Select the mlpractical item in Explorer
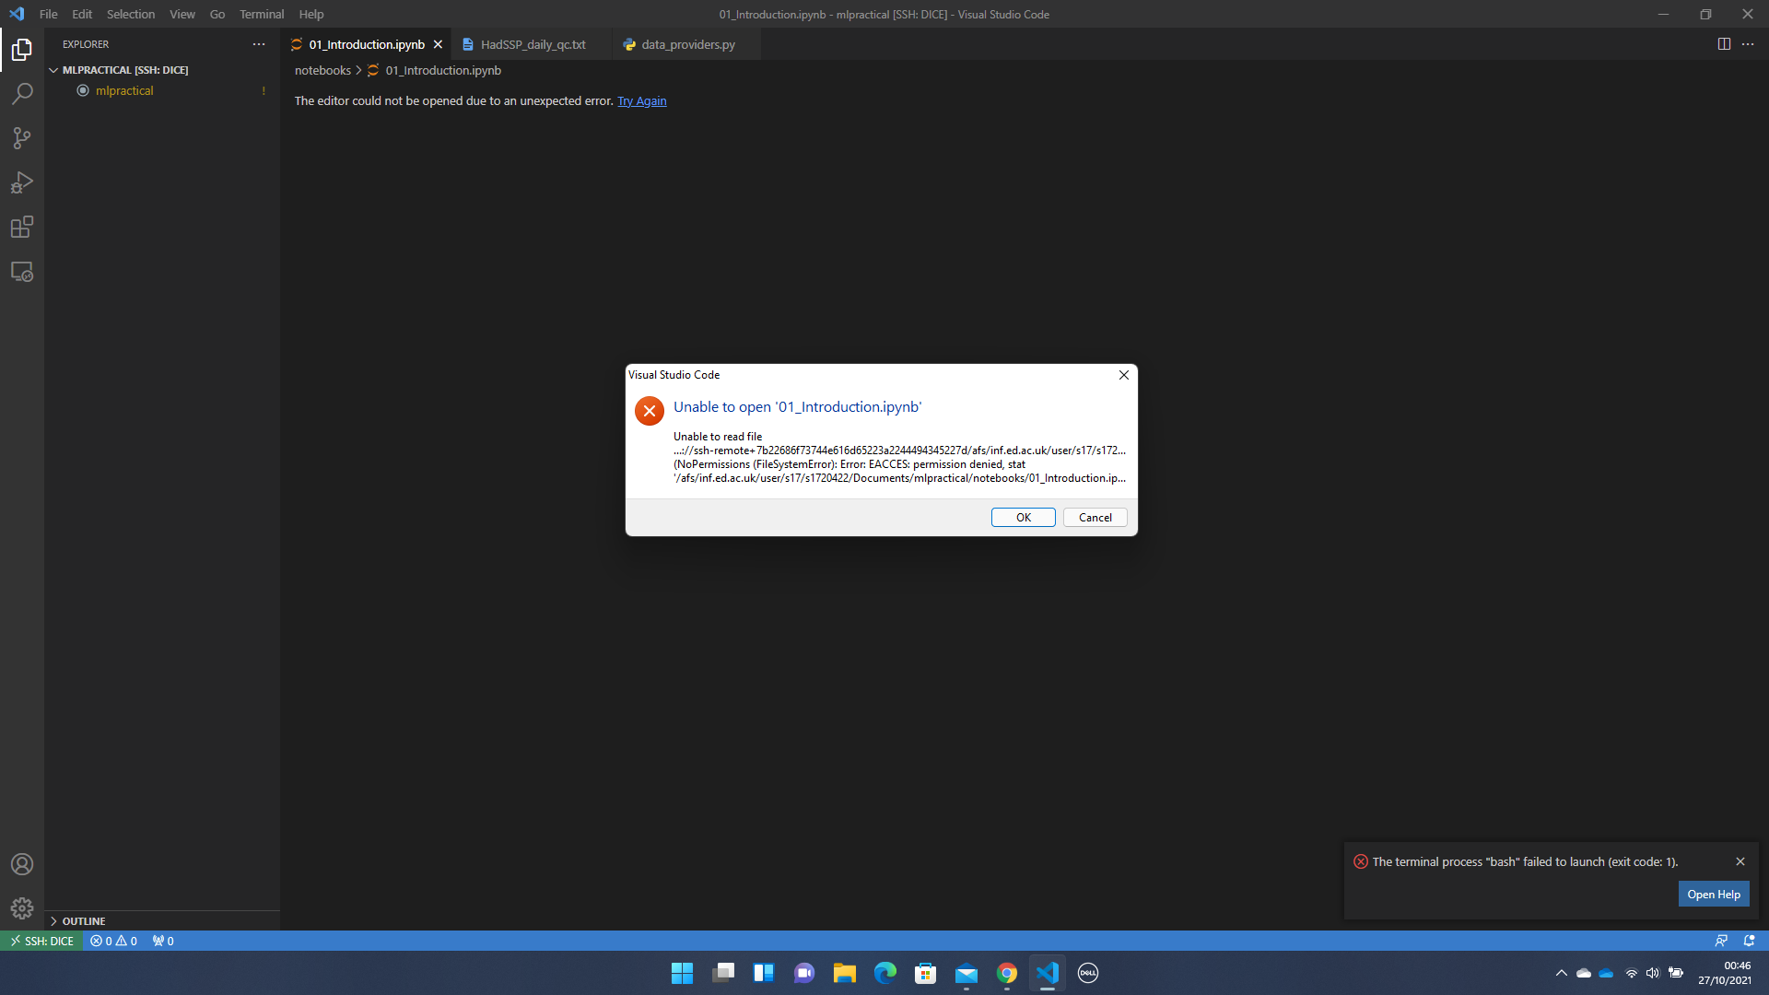 click(126, 90)
